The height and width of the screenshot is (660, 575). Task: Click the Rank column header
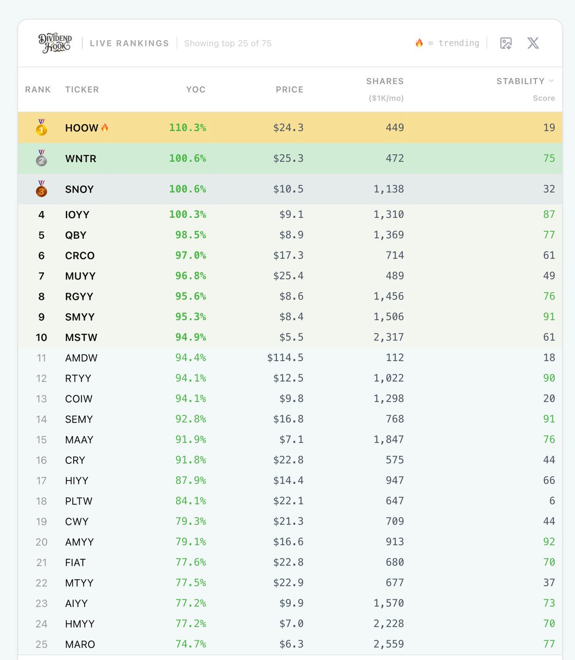point(38,90)
